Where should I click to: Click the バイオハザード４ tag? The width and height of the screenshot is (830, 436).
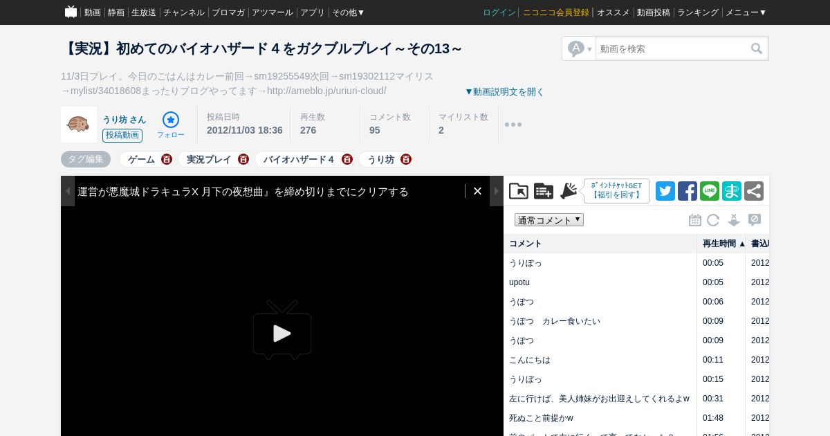(x=299, y=159)
